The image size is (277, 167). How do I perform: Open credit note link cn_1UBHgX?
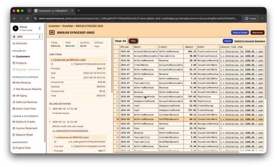[70, 131]
